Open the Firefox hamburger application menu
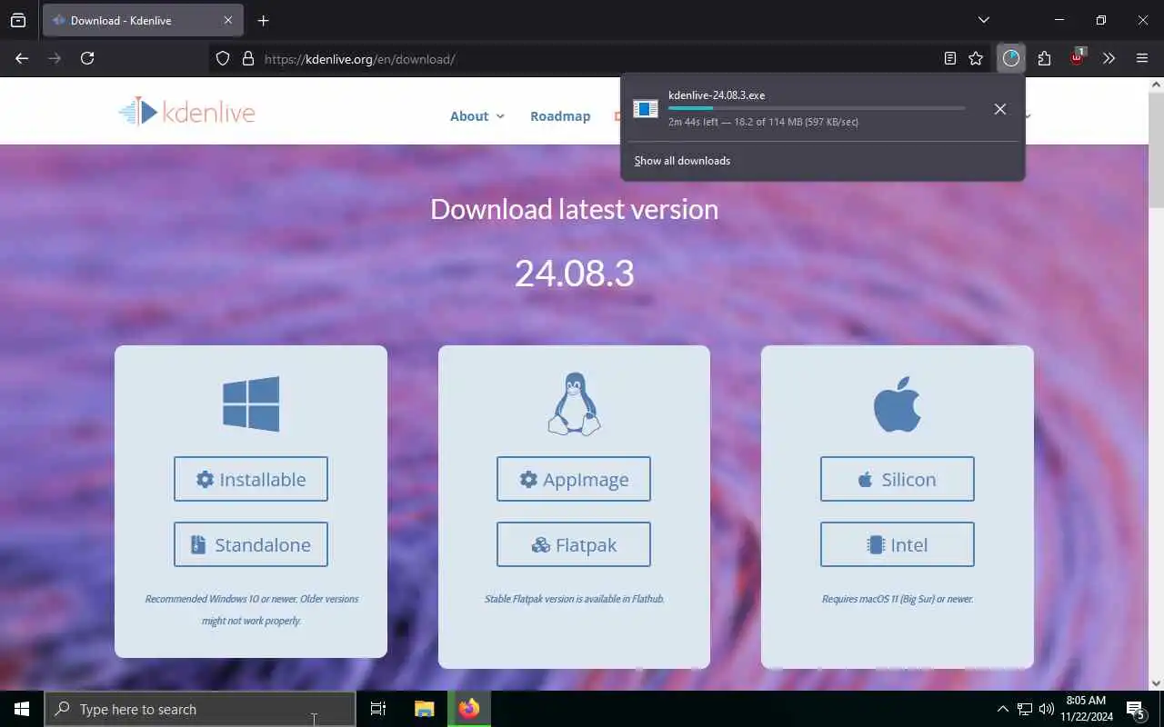 (x=1142, y=58)
